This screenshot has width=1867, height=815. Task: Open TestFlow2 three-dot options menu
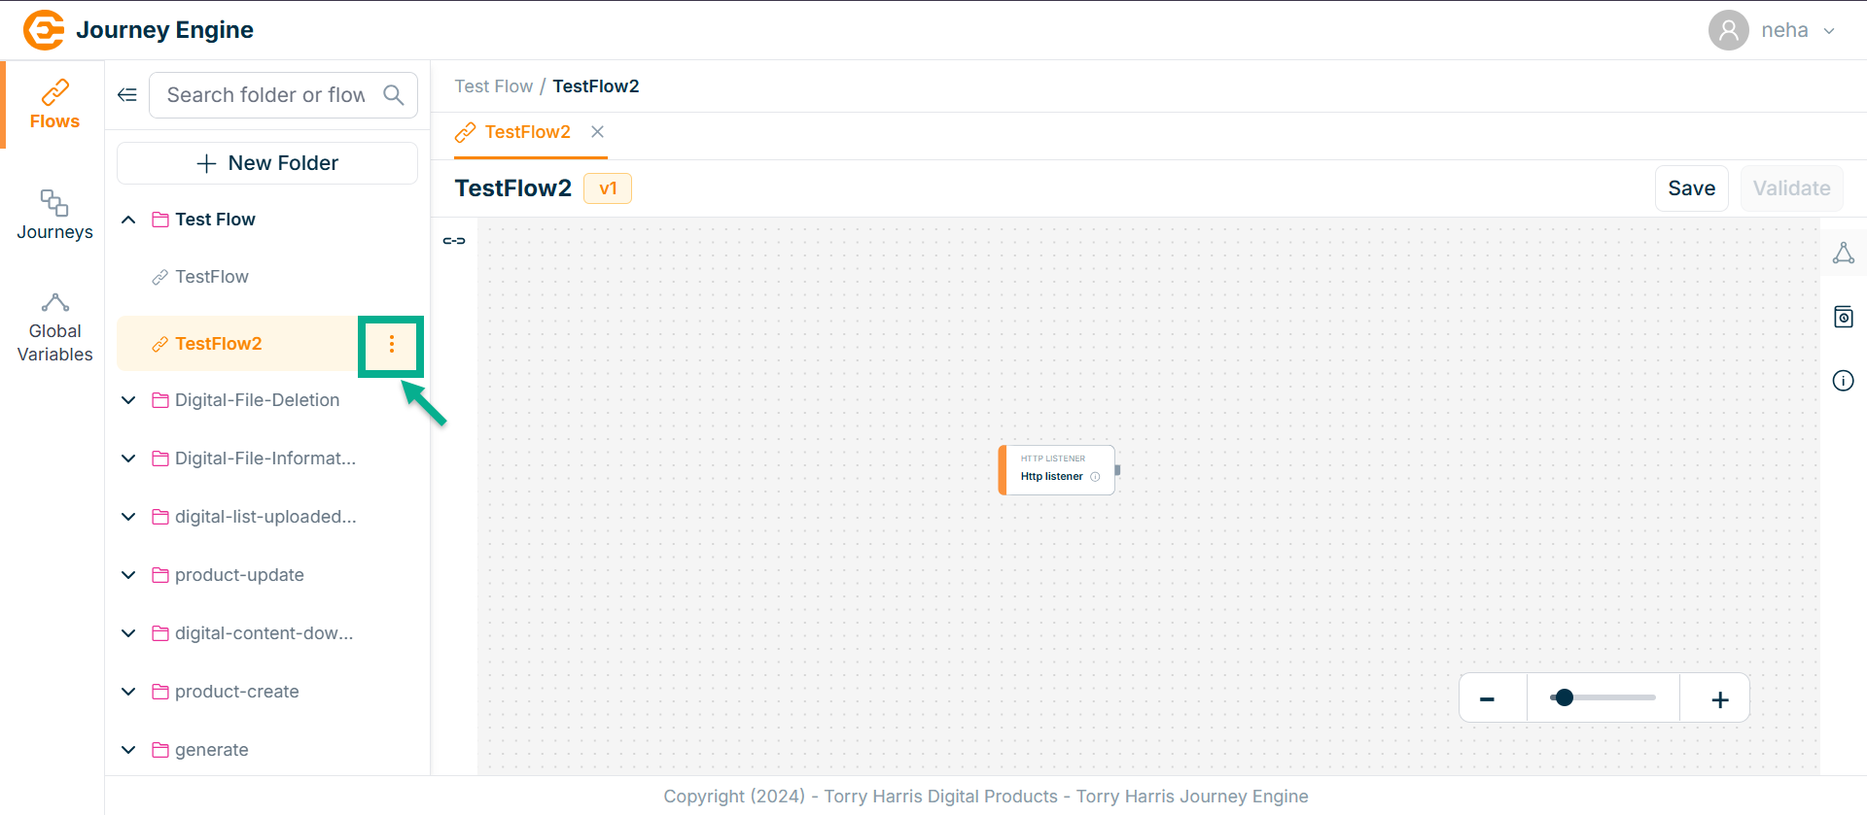pos(391,344)
